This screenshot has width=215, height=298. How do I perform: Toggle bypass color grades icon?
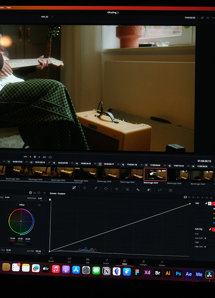pos(203,18)
